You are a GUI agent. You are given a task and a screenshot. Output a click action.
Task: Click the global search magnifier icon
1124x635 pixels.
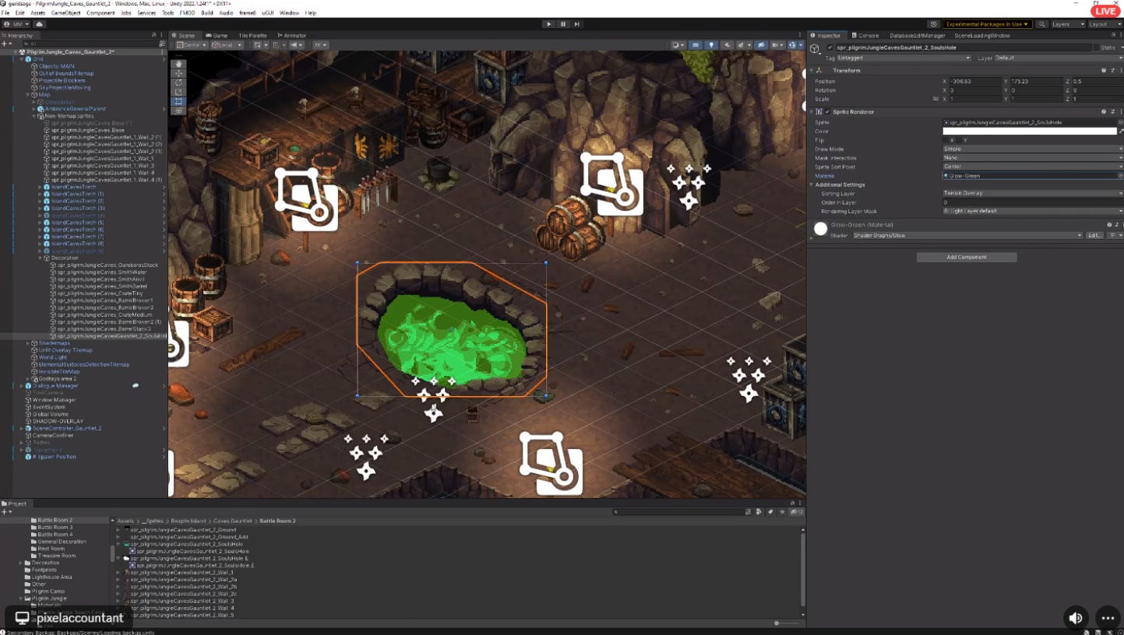(x=1042, y=24)
